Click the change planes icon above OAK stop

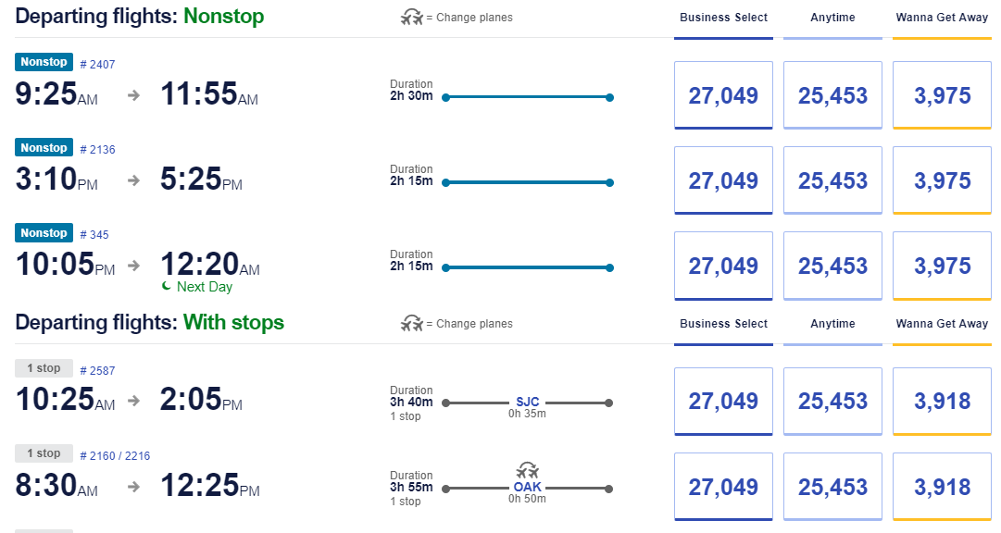pos(527,471)
